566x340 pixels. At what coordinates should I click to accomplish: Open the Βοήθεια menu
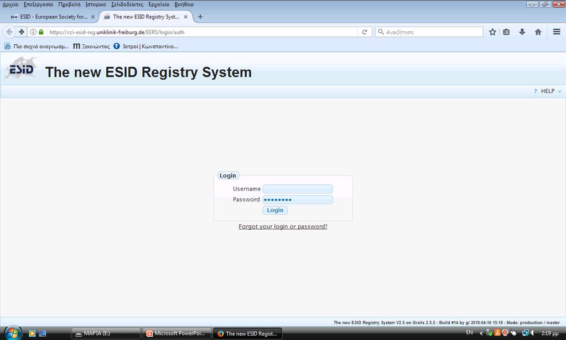click(x=184, y=4)
